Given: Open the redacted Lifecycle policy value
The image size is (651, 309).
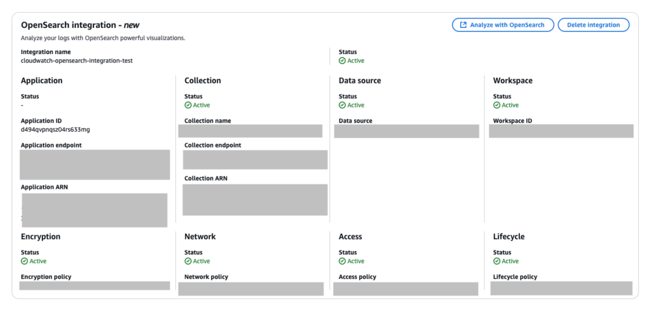Looking at the screenshot, I should pyautogui.click(x=561, y=288).
